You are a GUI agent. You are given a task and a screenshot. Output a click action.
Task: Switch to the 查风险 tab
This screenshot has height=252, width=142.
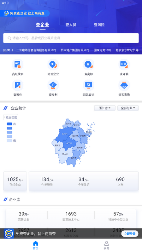click(99, 25)
